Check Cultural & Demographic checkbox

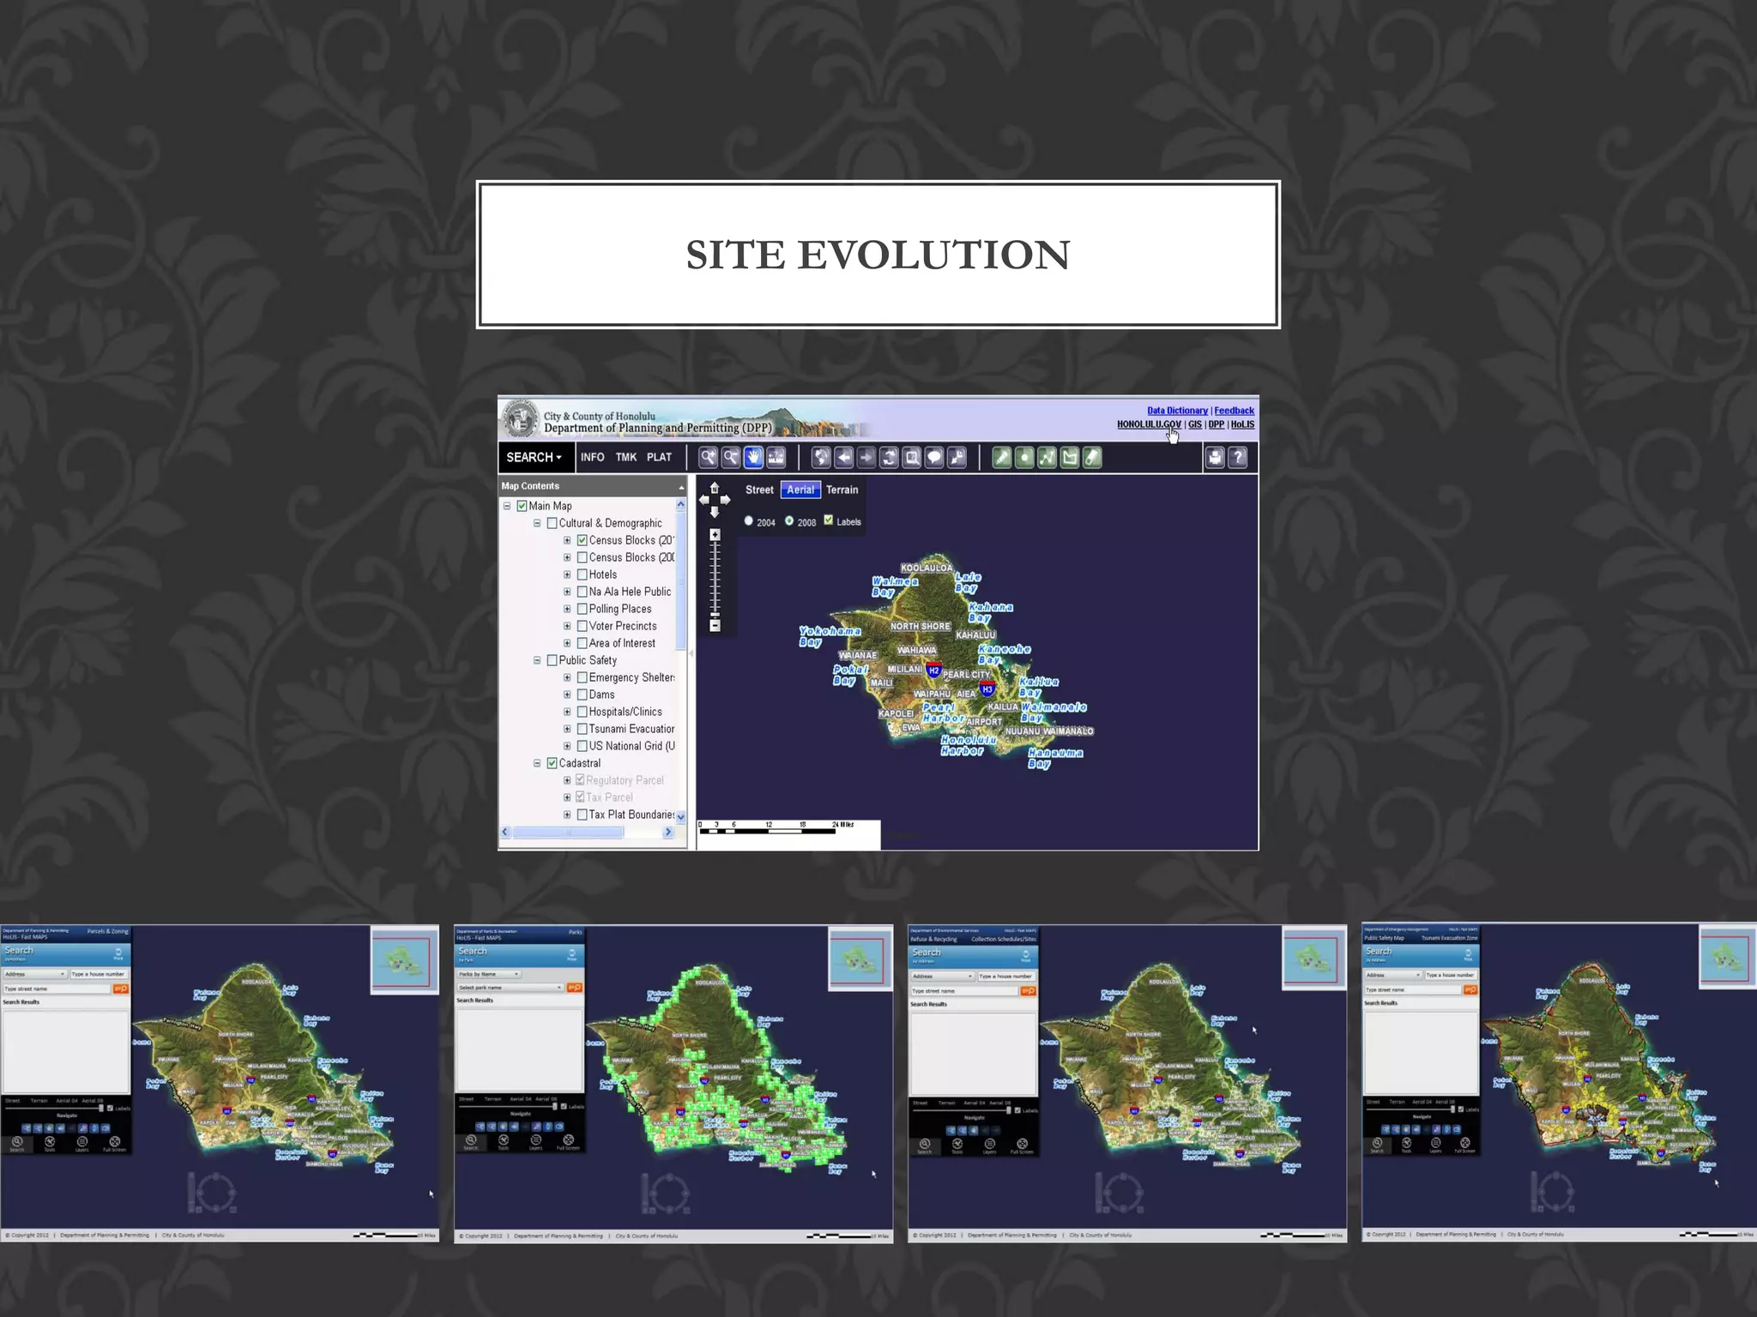(552, 523)
